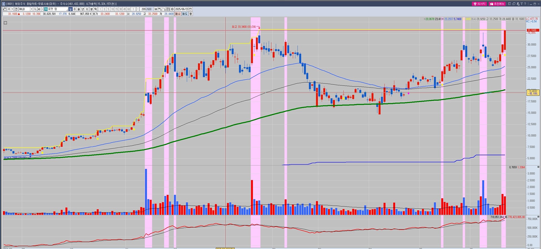Click the 로켓 랩 stock name field
541x249 pixels.
(x=56, y=9)
